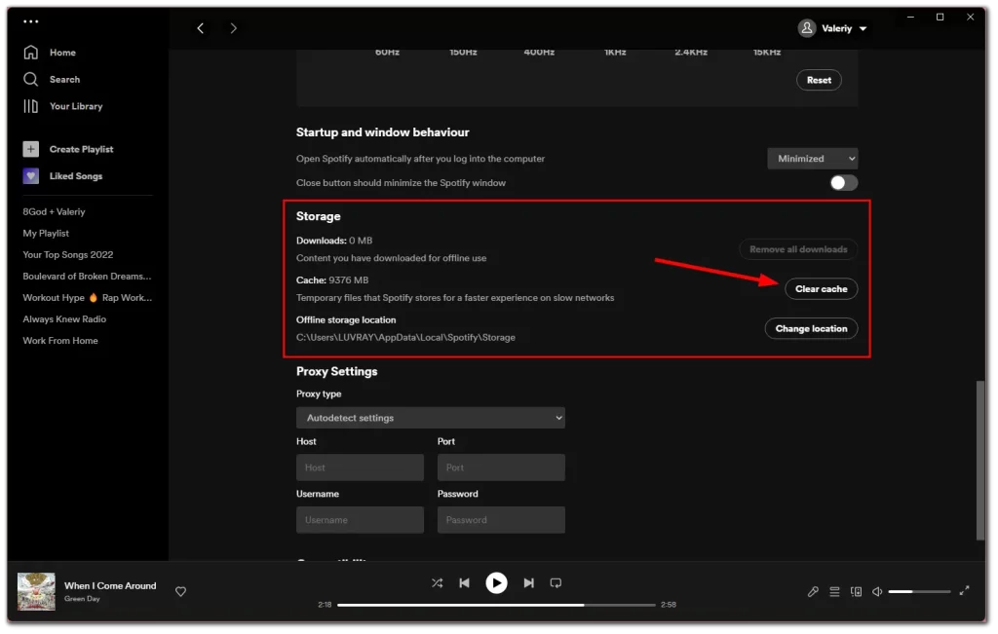Click the Storage section heading
The height and width of the screenshot is (634, 998).
click(x=319, y=217)
